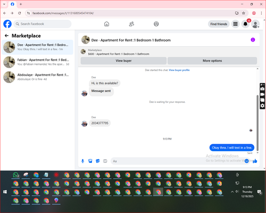
Task: Click the chat scrollbar up arrow
Action: 257,69
